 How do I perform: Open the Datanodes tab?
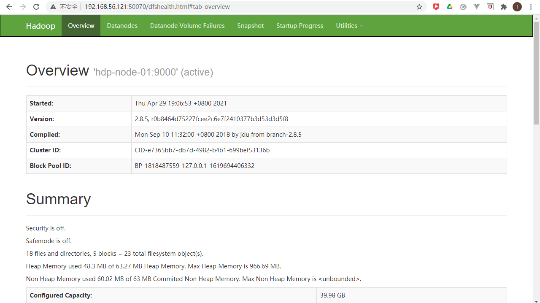click(122, 26)
